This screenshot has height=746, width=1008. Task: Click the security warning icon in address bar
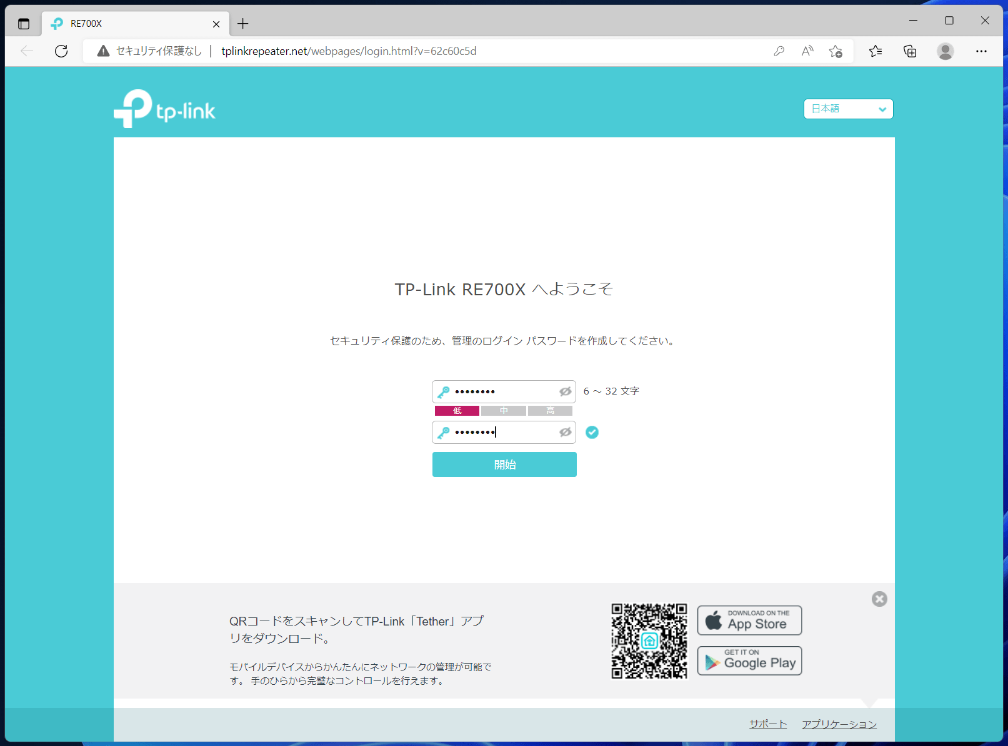[104, 51]
